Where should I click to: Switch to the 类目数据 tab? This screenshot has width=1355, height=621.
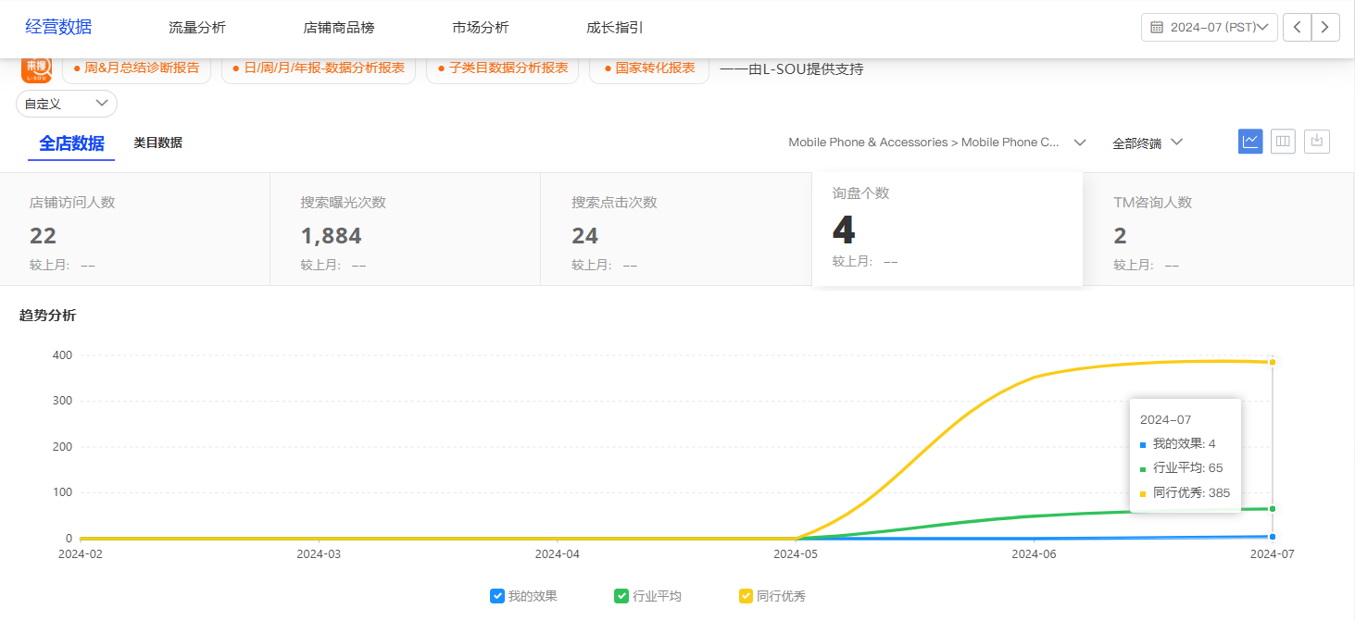coord(157,143)
